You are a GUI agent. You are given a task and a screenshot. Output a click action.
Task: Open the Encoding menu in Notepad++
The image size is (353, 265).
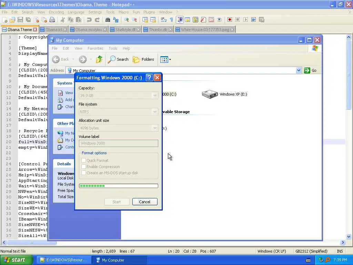[x=56, y=12]
